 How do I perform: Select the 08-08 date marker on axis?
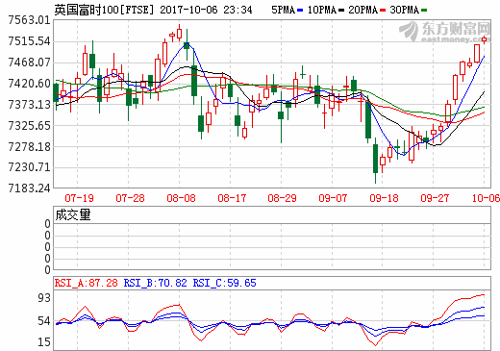[181, 198]
